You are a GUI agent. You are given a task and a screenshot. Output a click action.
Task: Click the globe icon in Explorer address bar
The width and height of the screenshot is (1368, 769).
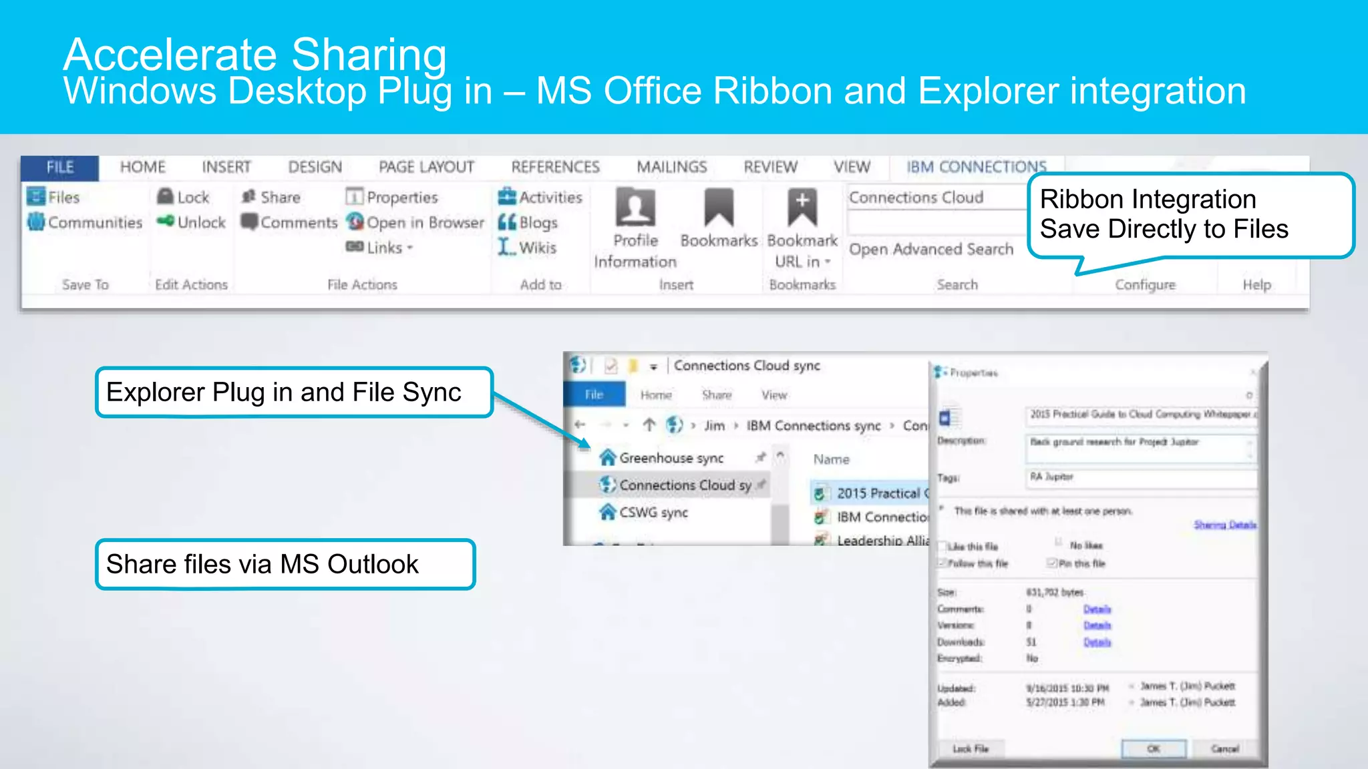(x=675, y=425)
